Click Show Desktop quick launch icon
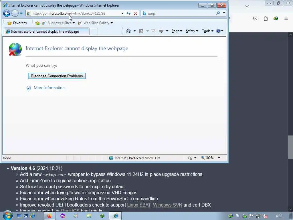 (x=19, y=216)
